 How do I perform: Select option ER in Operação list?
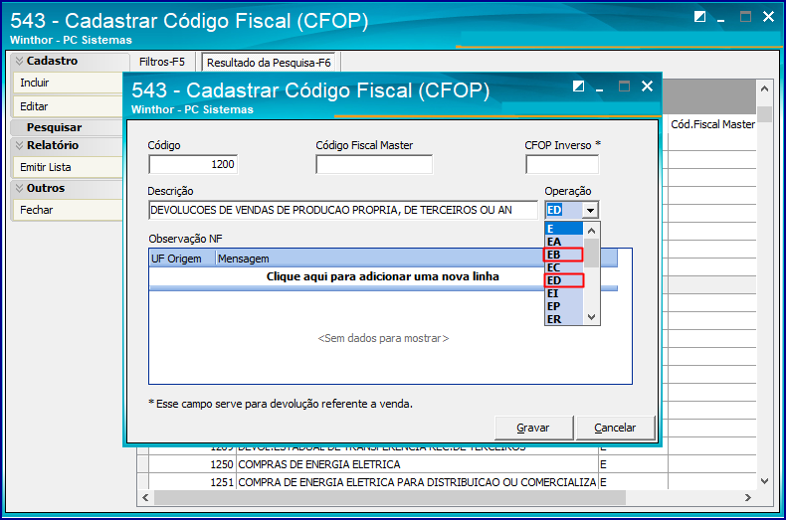click(x=564, y=319)
